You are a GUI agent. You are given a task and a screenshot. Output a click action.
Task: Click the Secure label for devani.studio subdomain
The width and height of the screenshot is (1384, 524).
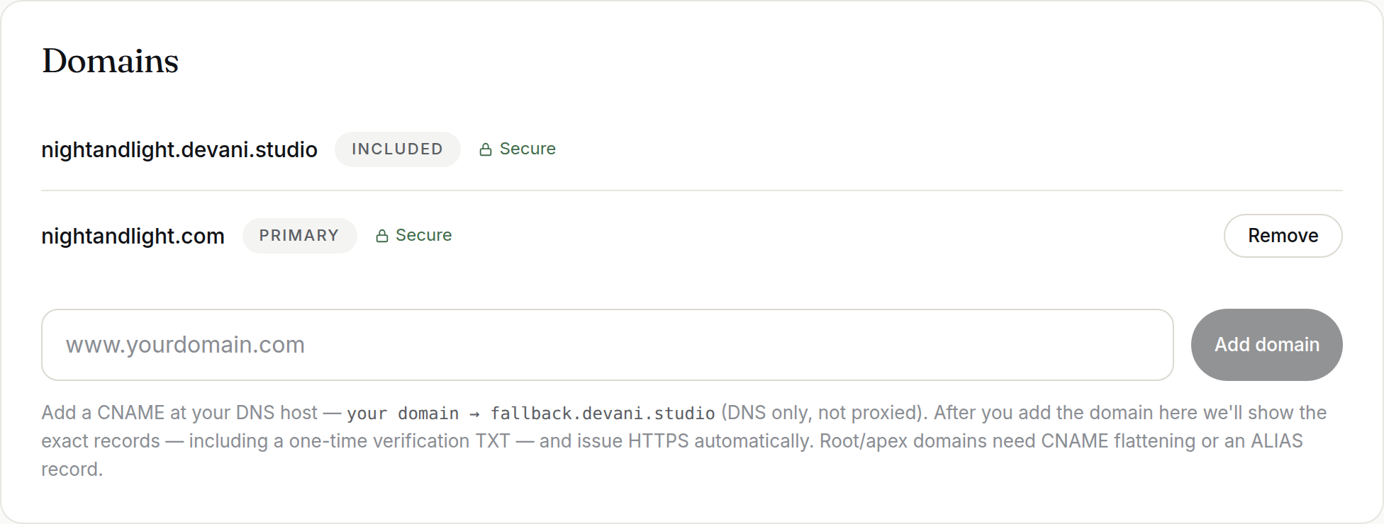pos(528,149)
